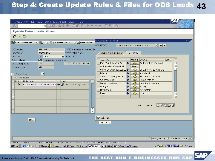This screenshot has height=161, width=215.
Task: Click the red transport truck icon
Action: [43, 43]
